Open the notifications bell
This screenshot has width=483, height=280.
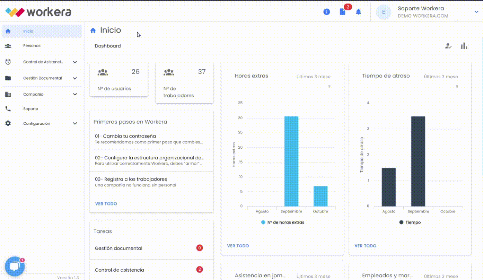pos(358,12)
